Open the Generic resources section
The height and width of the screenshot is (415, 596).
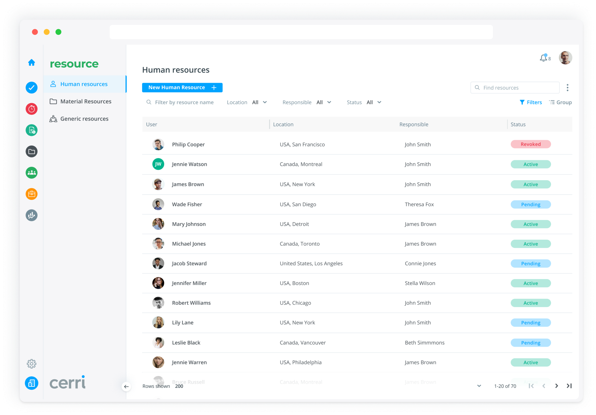pos(84,119)
